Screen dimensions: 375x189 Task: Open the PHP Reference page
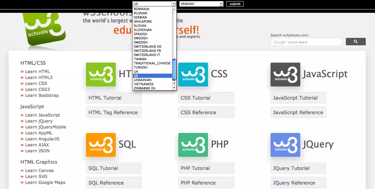click(x=198, y=182)
